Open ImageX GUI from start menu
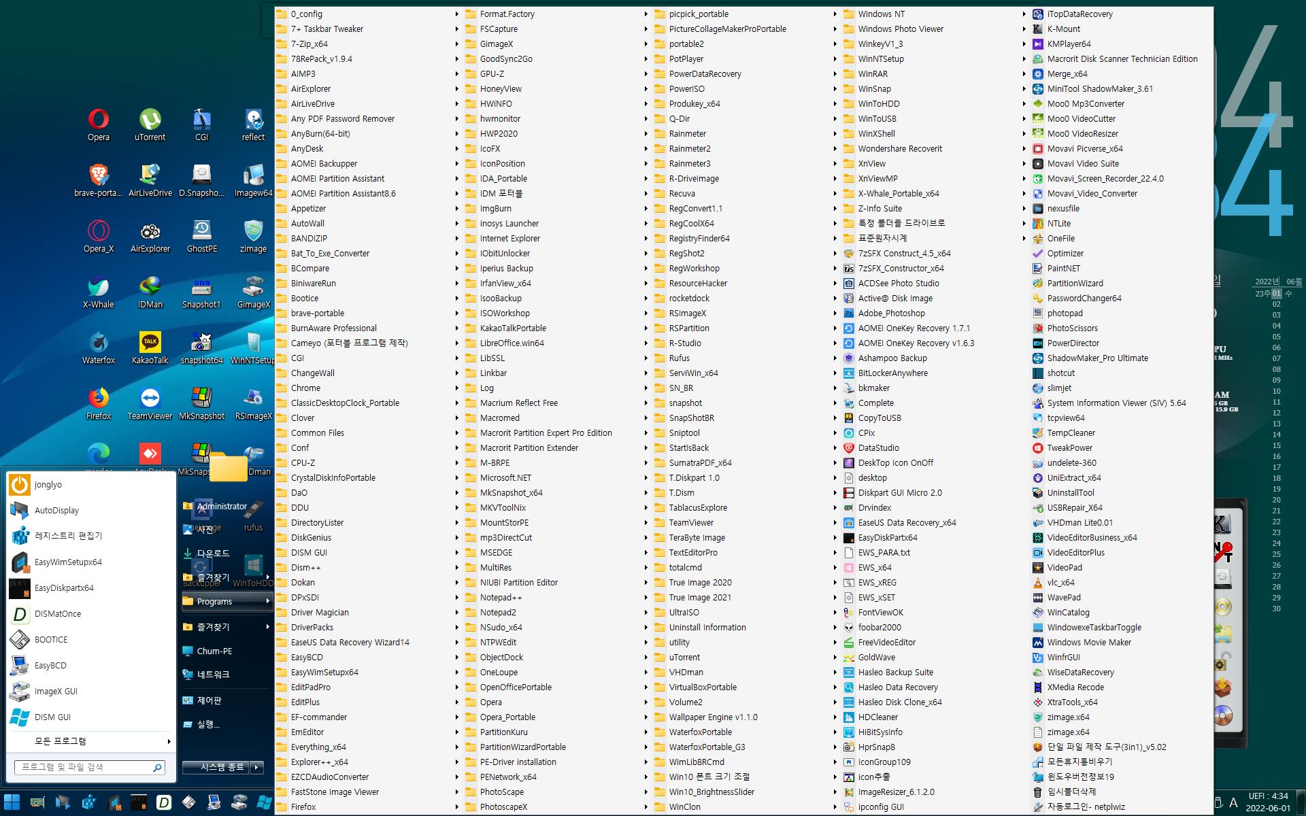 coord(90,691)
